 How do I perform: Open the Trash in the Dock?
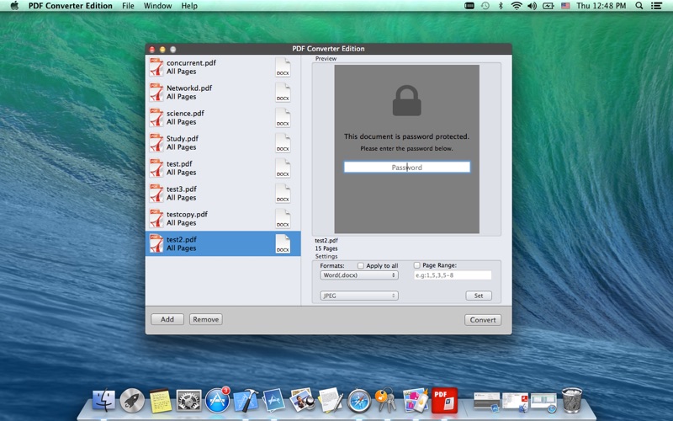[x=572, y=401]
